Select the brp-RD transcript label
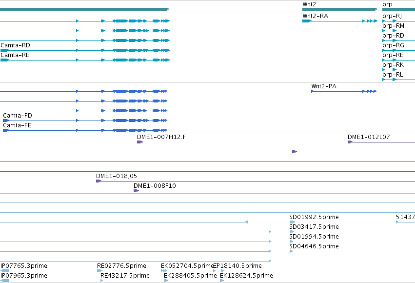415x283 pixels. point(393,36)
